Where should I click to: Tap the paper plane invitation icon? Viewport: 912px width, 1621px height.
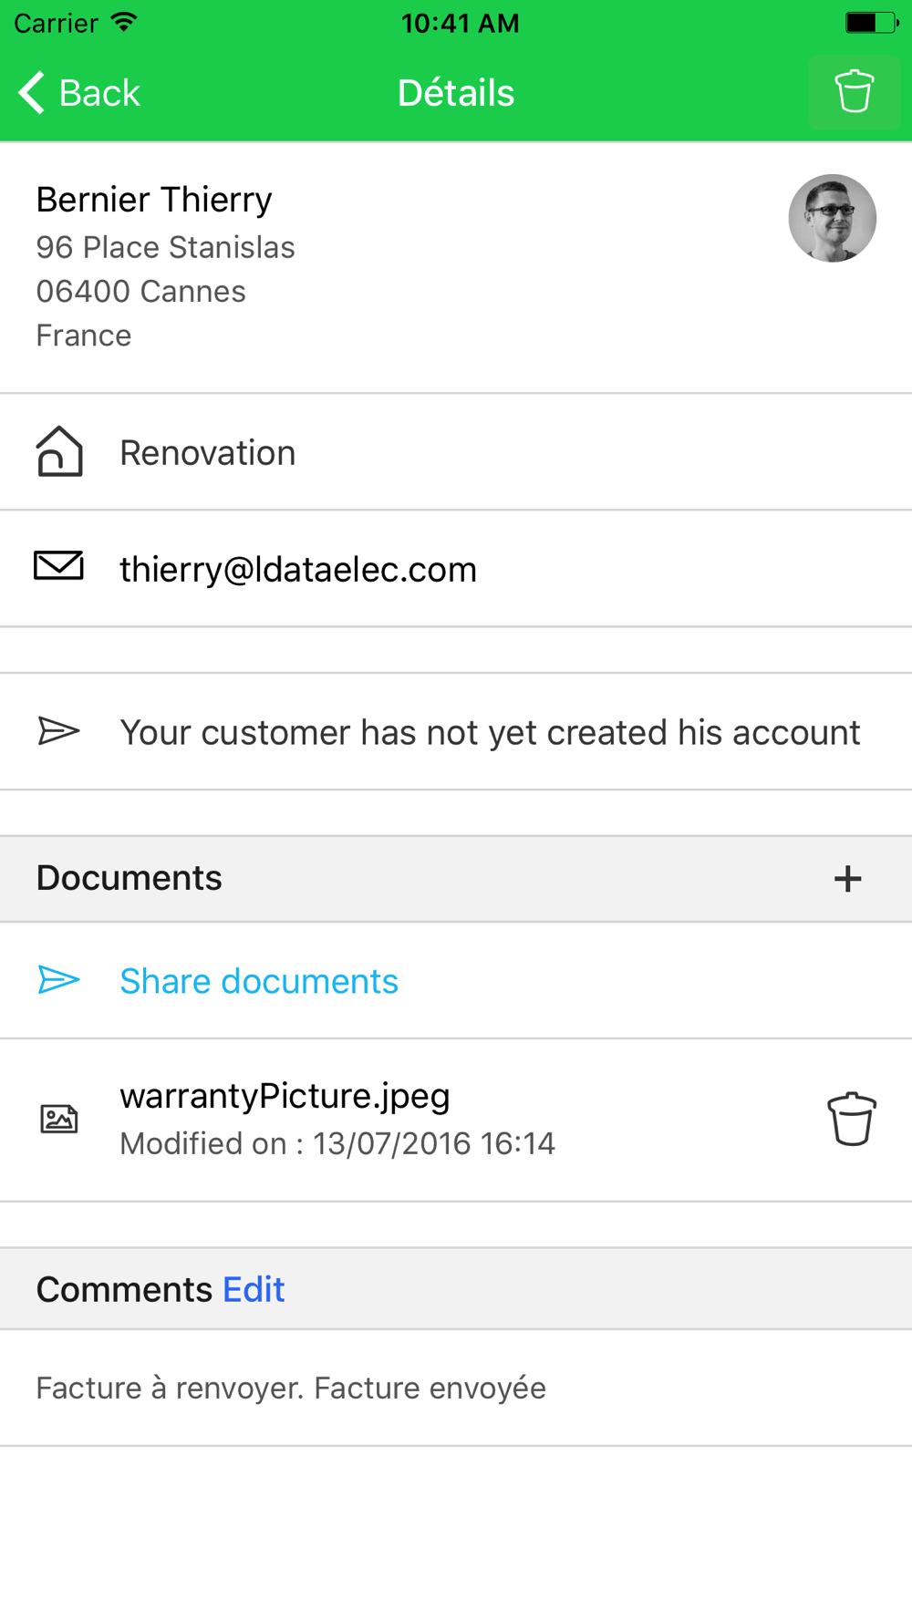[x=58, y=731]
